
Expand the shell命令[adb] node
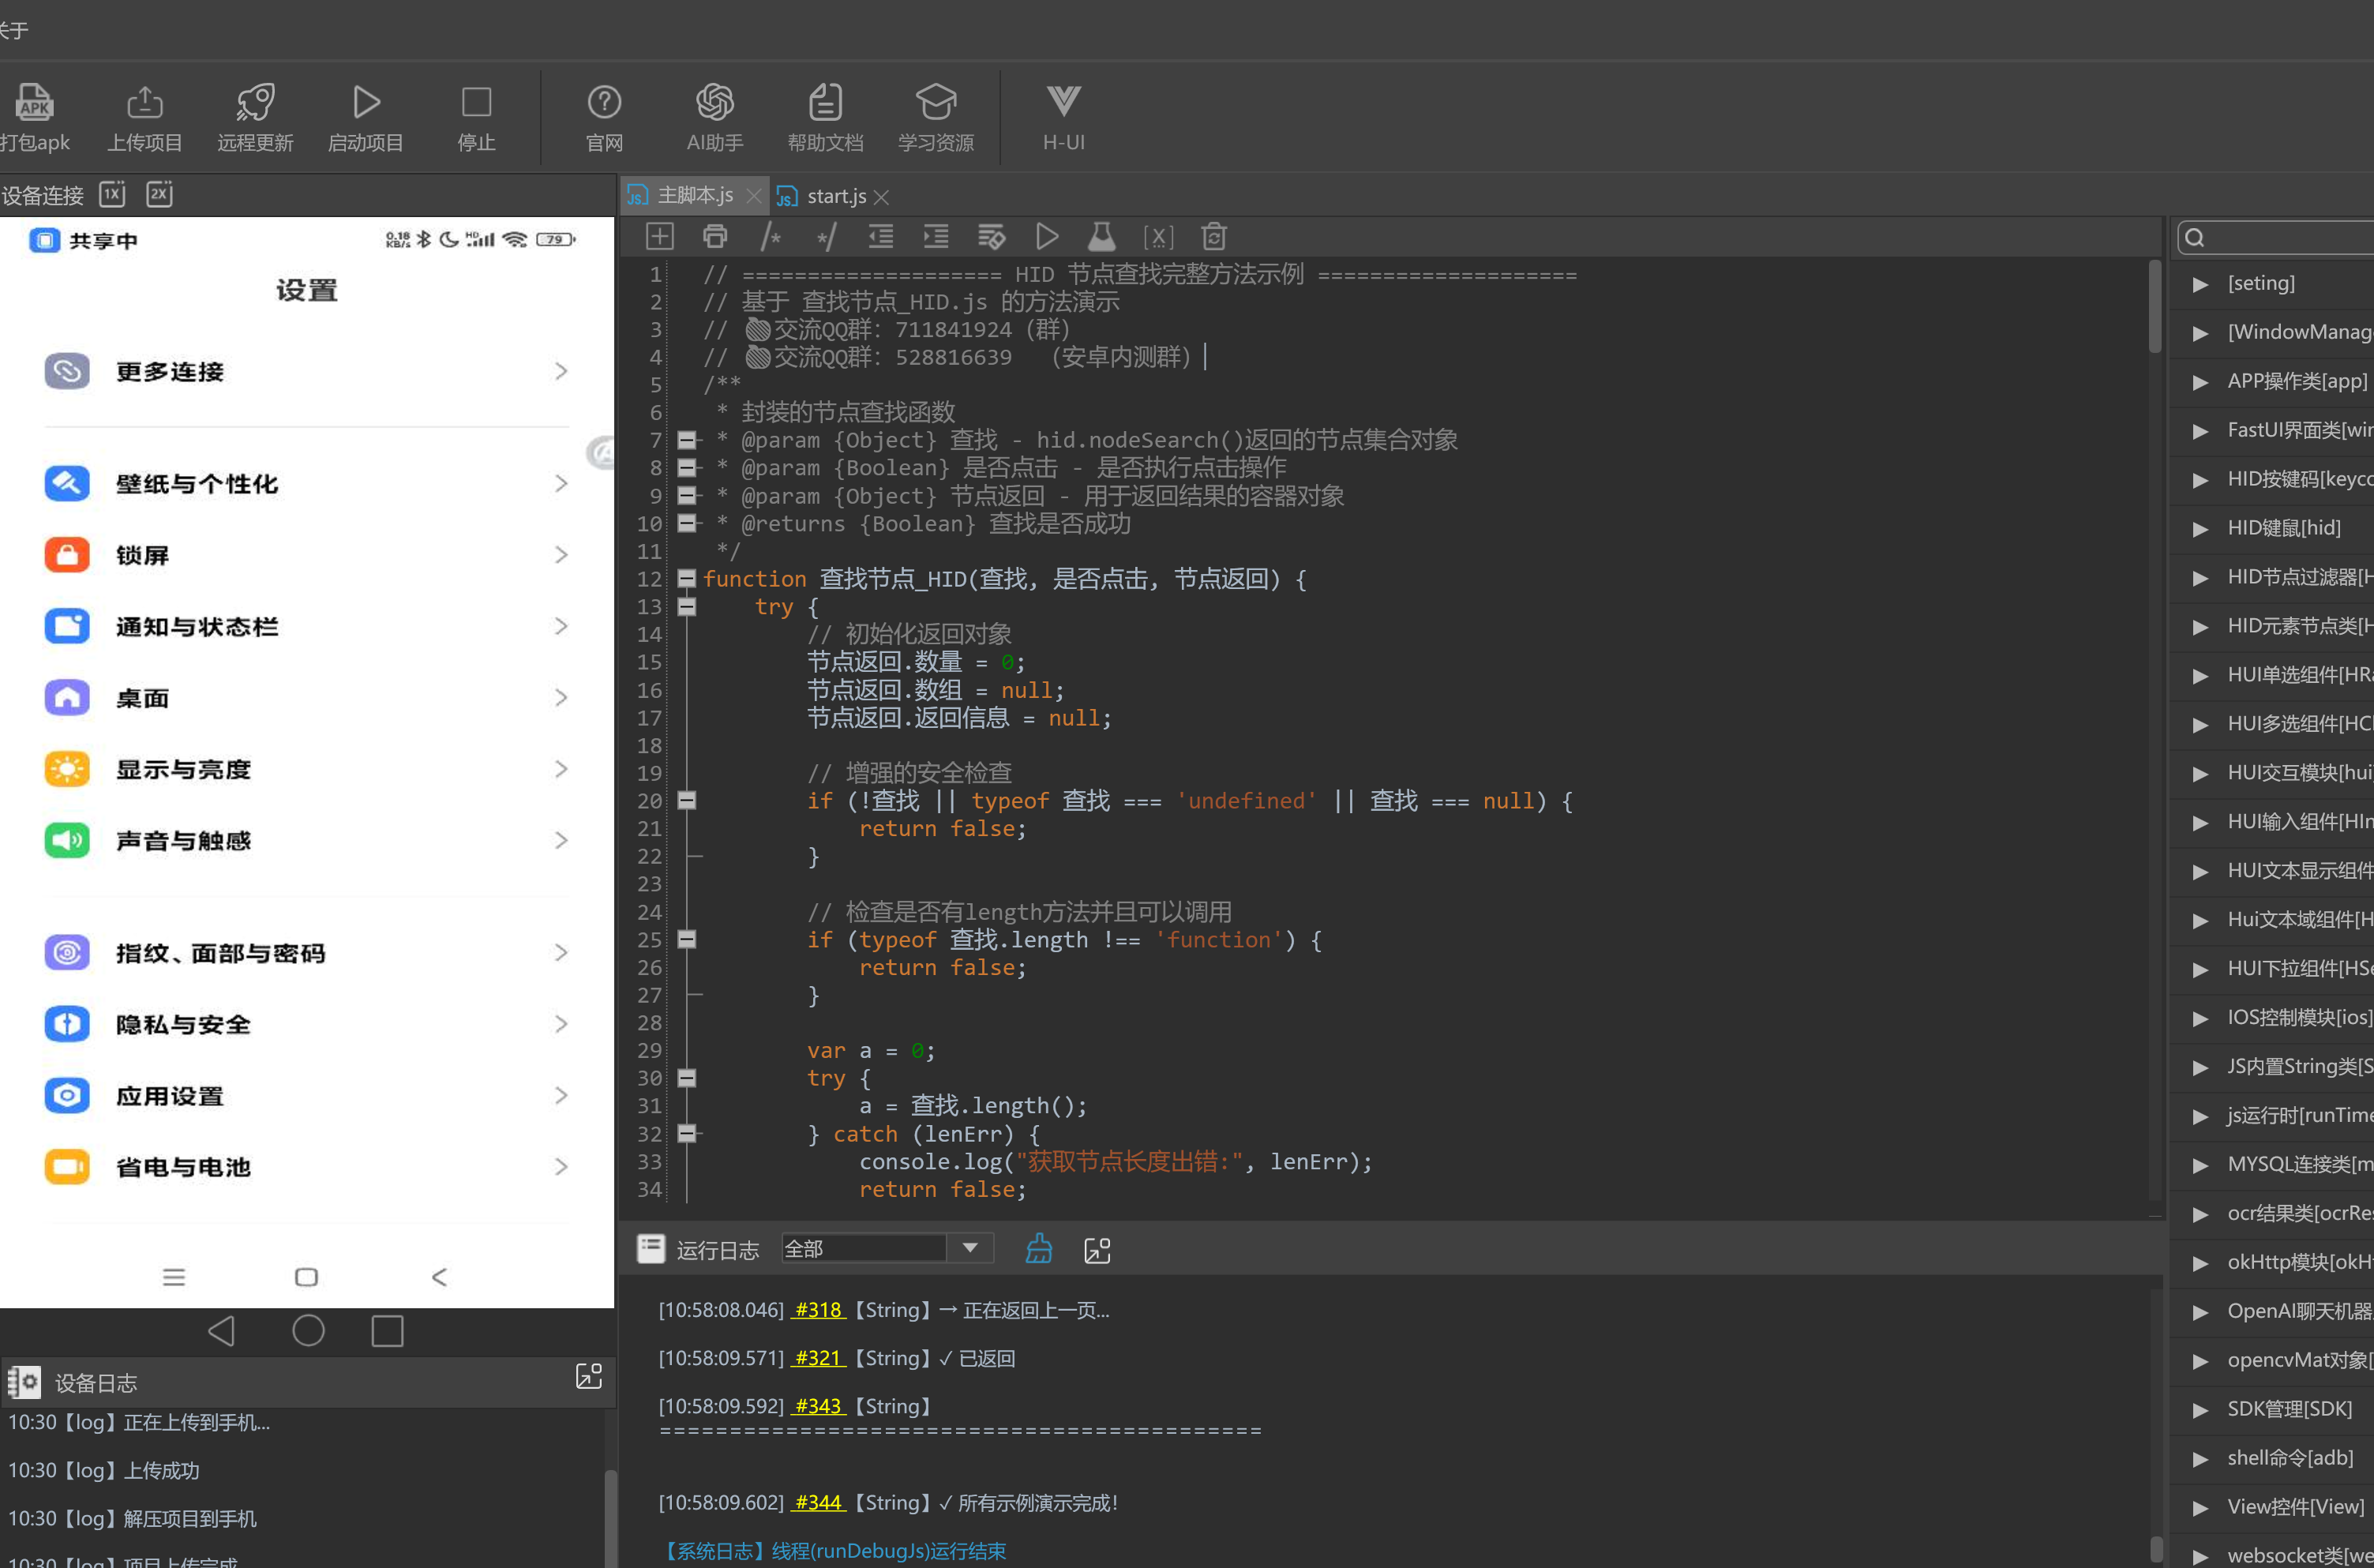(x=2200, y=1459)
